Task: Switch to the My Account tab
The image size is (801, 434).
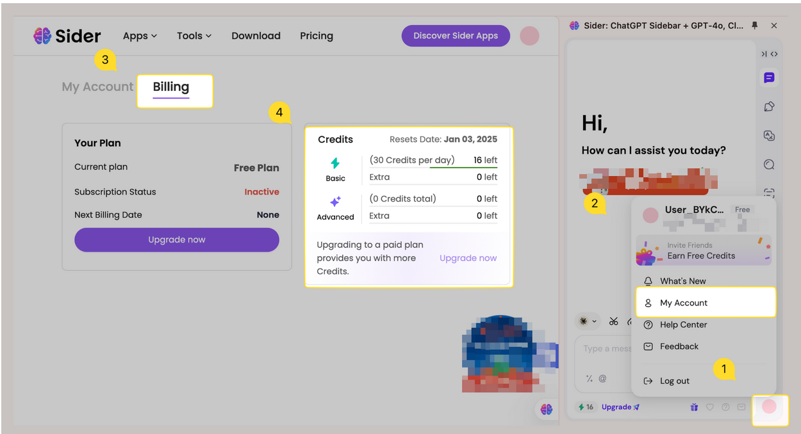Action: (97, 87)
